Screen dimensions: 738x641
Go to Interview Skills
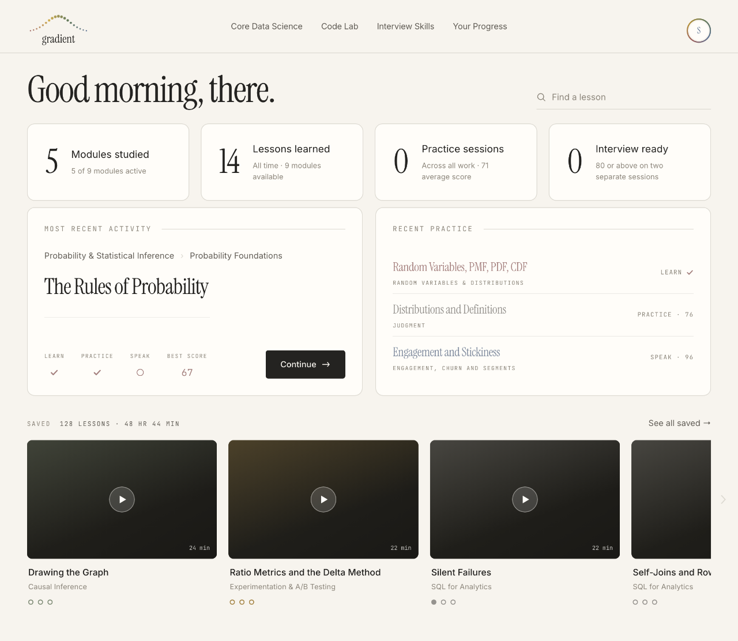click(405, 27)
